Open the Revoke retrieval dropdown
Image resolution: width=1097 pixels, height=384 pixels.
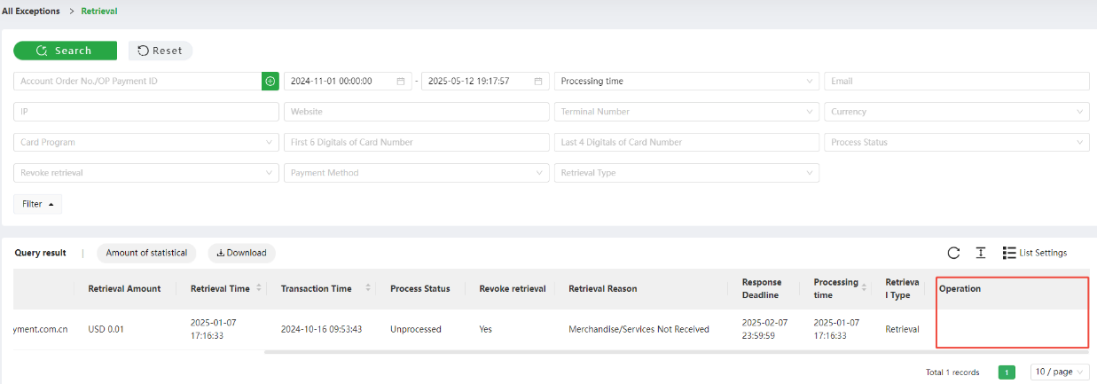(146, 173)
